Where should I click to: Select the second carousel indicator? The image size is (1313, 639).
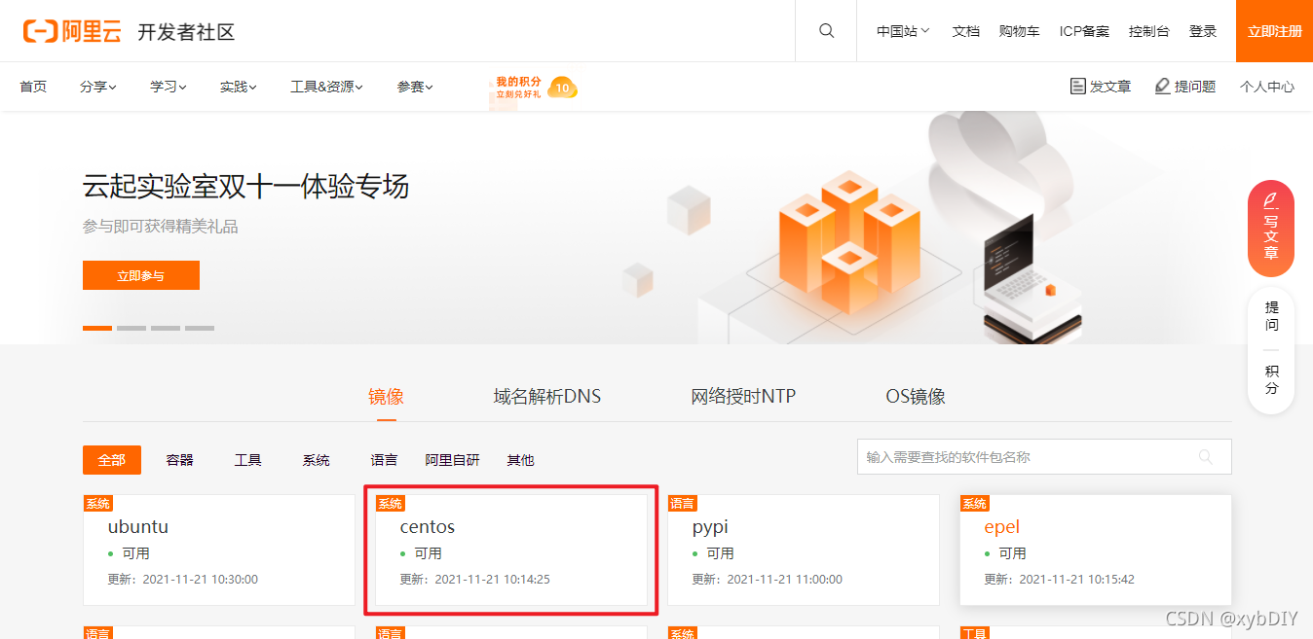(x=131, y=328)
